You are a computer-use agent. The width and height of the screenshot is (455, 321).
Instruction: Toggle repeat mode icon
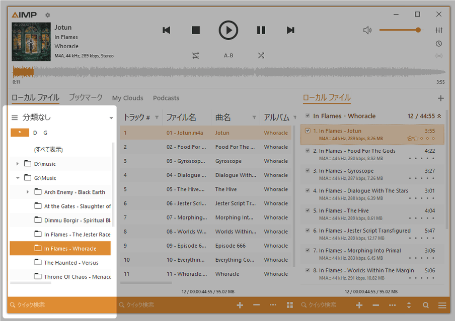pyautogui.click(x=196, y=55)
